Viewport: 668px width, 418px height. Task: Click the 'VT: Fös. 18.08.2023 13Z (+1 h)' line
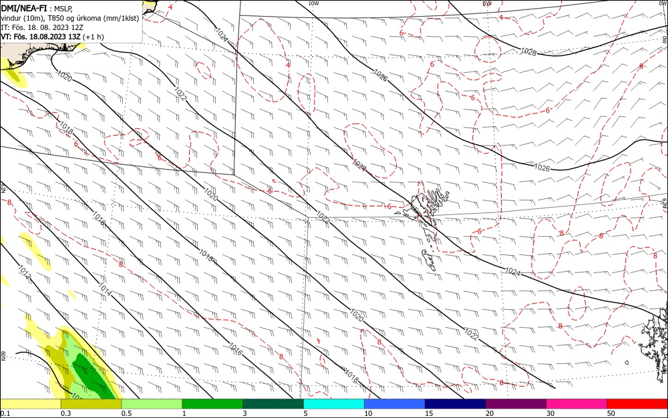click(52, 37)
